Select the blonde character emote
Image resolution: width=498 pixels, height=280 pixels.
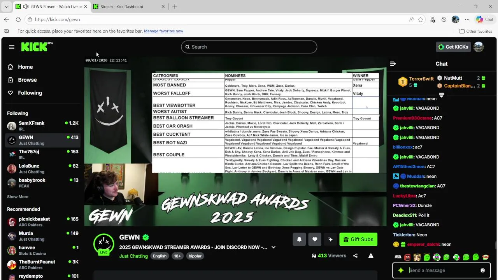(417, 257)
